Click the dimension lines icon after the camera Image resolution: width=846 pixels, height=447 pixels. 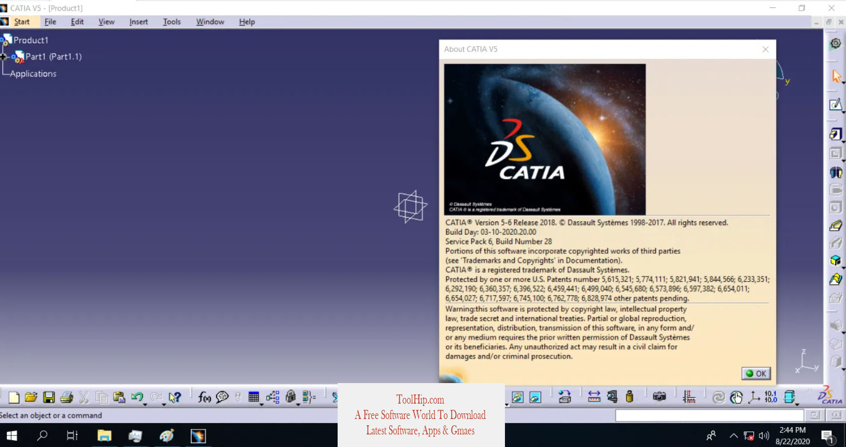[689, 397]
